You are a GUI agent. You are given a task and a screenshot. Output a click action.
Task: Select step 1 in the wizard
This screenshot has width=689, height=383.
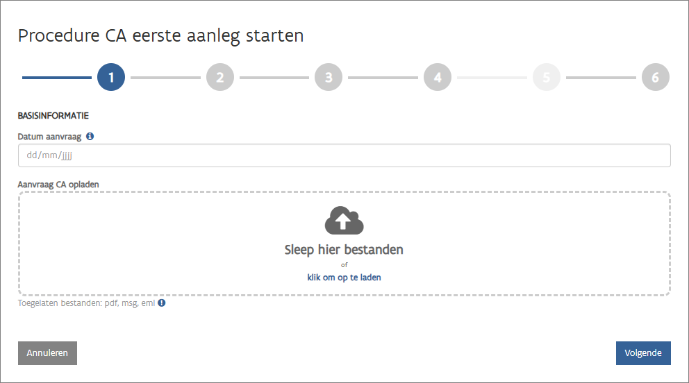click(x=111, y=78)
